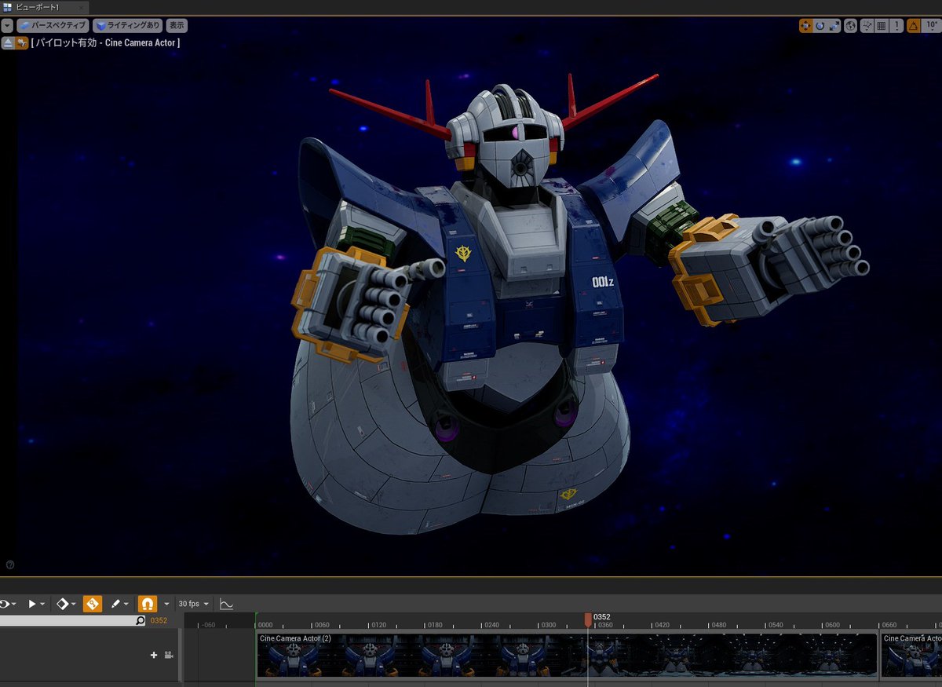Click the パイロット有効 - Cine Camera Actor label
Viewport: 942px width, 687px height.
click(105, 43)
